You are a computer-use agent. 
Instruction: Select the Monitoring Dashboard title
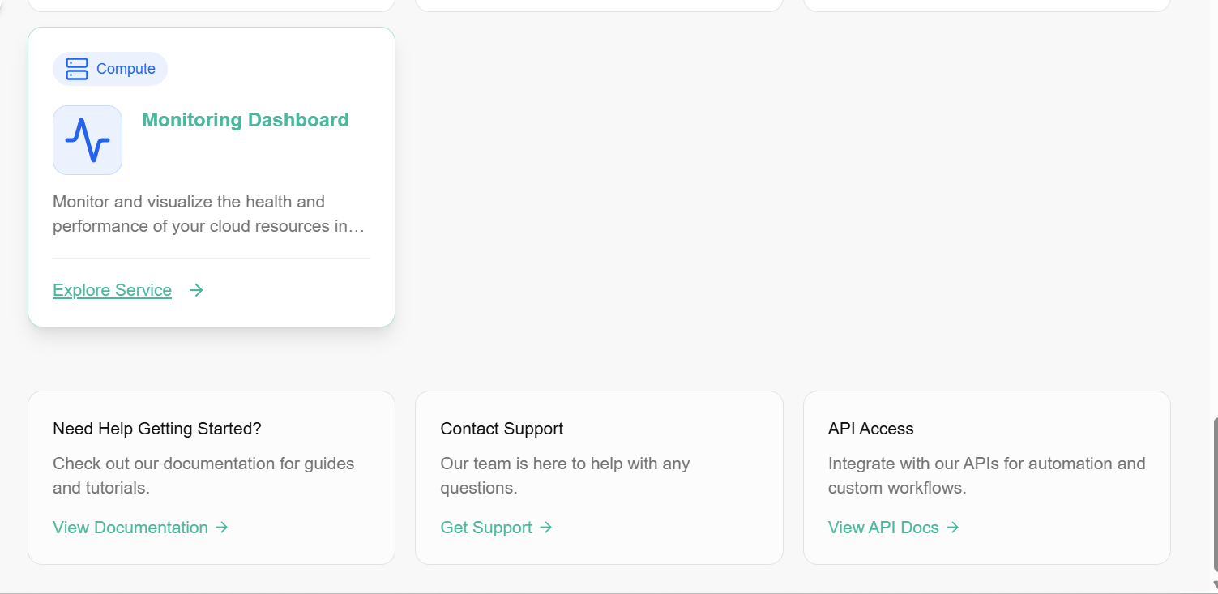coord(246,120)
